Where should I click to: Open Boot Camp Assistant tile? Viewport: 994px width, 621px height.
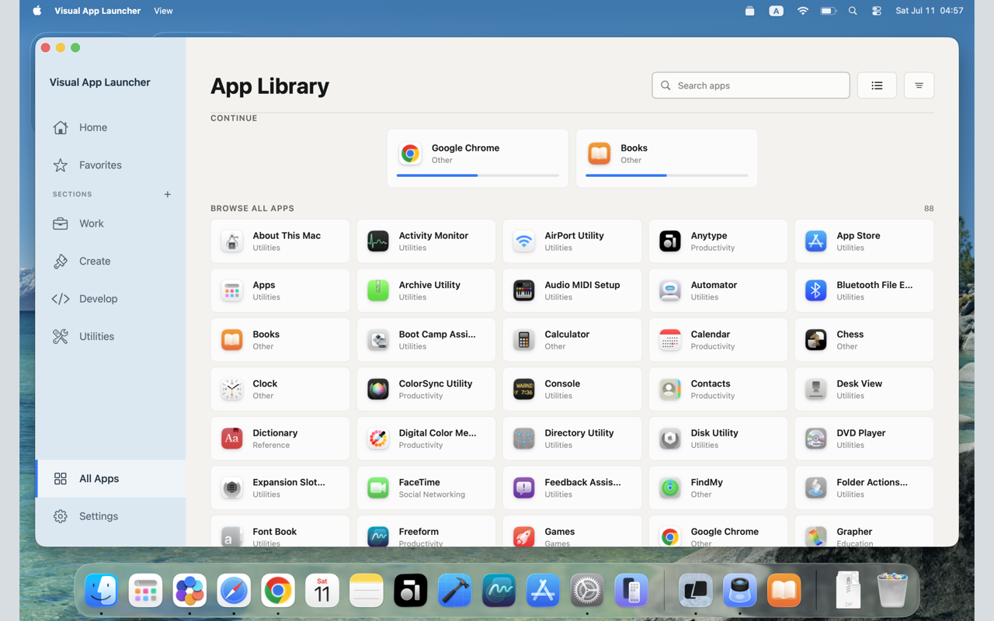tap(426, 340)
